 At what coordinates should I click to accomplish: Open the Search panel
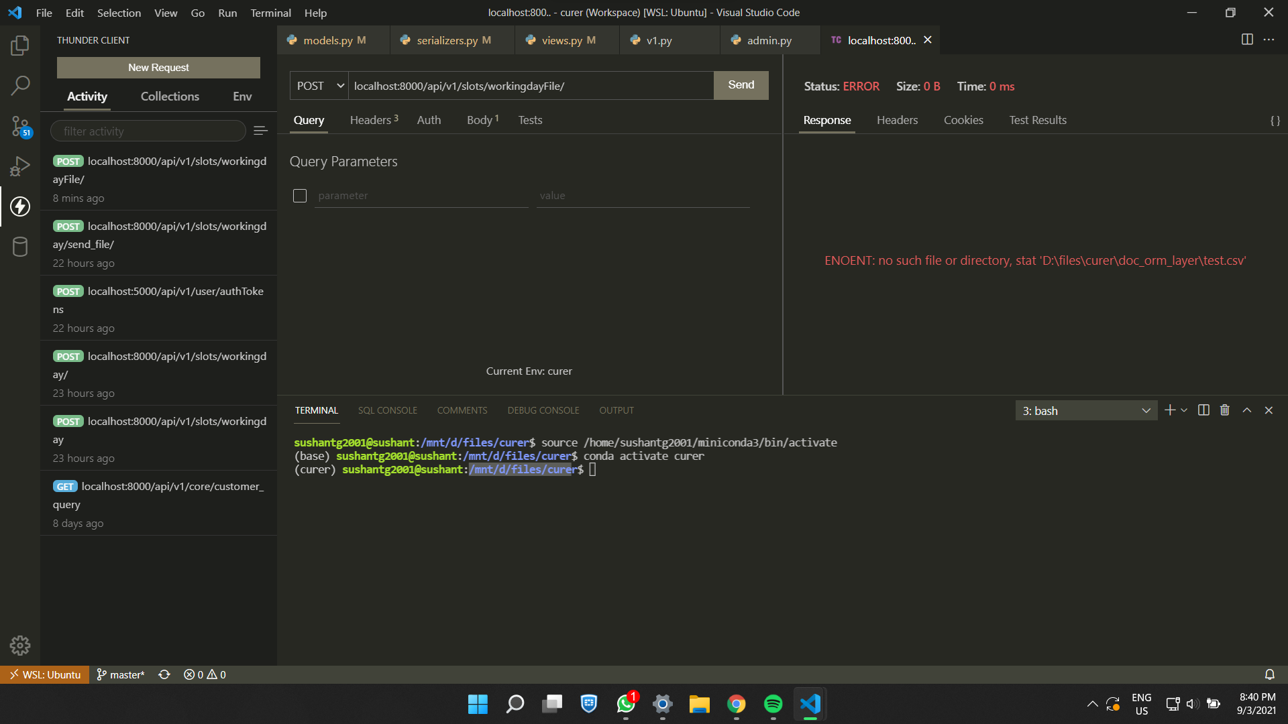click(x=20, y=86)
